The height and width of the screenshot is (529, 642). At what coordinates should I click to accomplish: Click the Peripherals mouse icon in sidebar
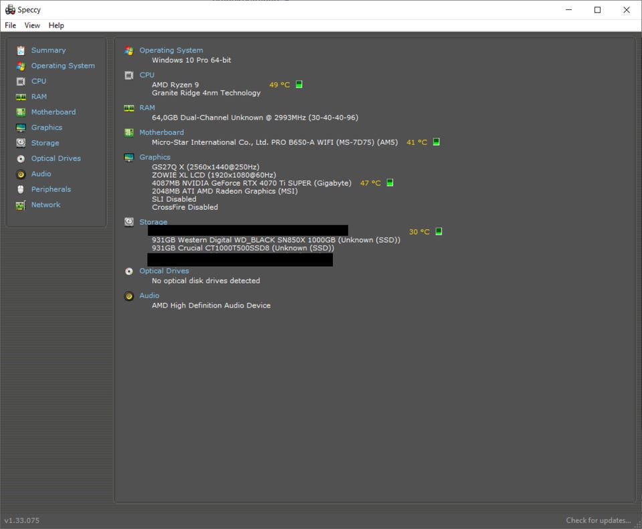click(21, 189)
